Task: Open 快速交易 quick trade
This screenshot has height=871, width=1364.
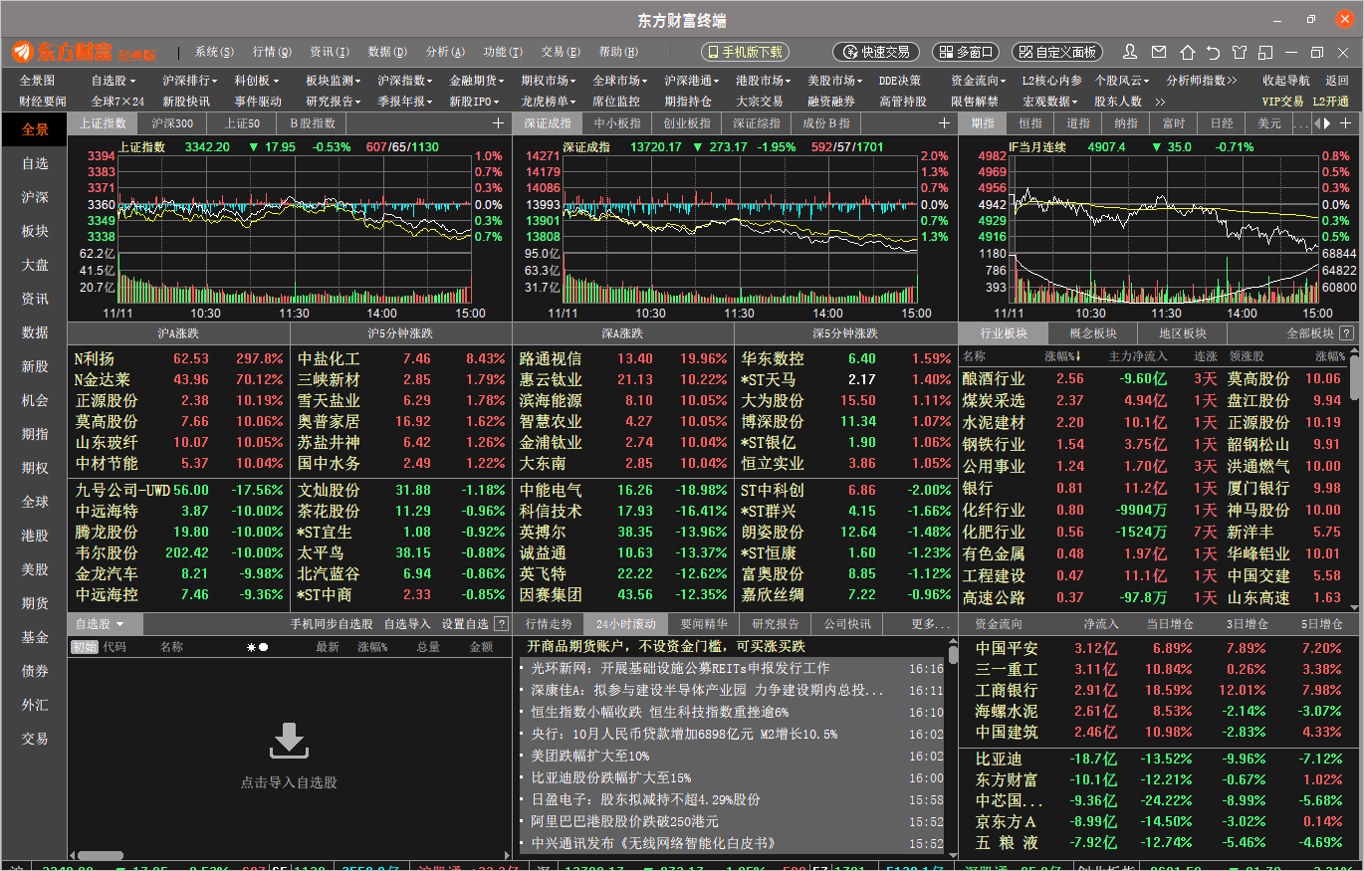Action: 876,52
